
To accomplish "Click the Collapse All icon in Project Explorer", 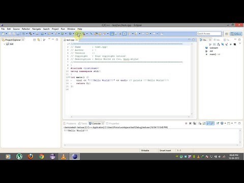I will tap(35, 40).
